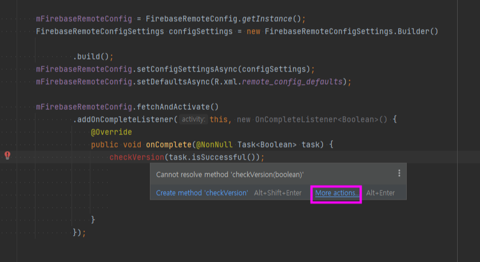This screenshot has width=480, height=262.
Task: Click on the onComplete method name
Action: click(169, 145)
